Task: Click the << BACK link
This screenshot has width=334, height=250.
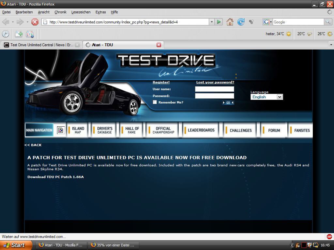Action: coord(33,145)
